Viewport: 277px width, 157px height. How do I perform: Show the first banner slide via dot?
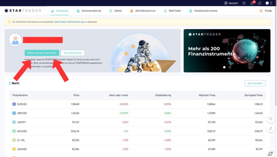[224, 67]
